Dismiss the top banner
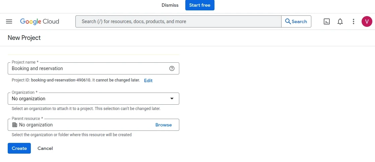375x162 pixels. (x=170, y=5)
